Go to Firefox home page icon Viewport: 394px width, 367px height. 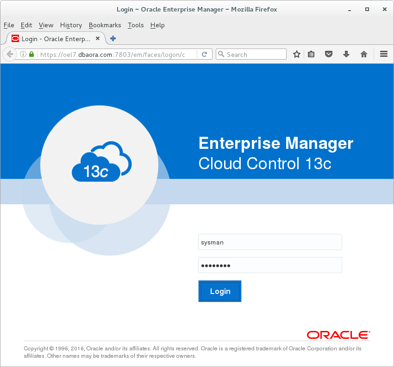click(x=364, y=54)
